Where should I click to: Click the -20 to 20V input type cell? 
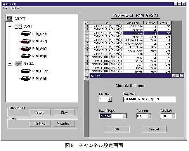tap(133, 26)
